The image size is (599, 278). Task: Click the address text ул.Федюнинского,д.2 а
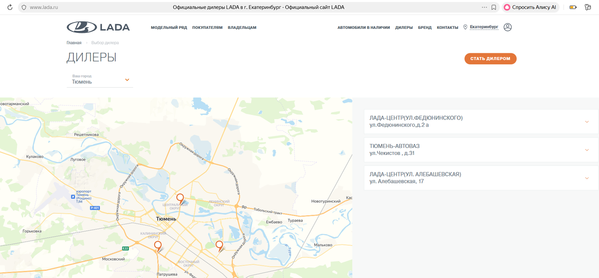tap(399, 125)
